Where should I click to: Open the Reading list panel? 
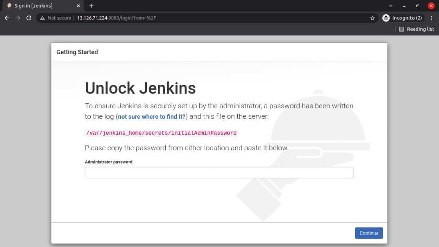(x=417, y=29)
